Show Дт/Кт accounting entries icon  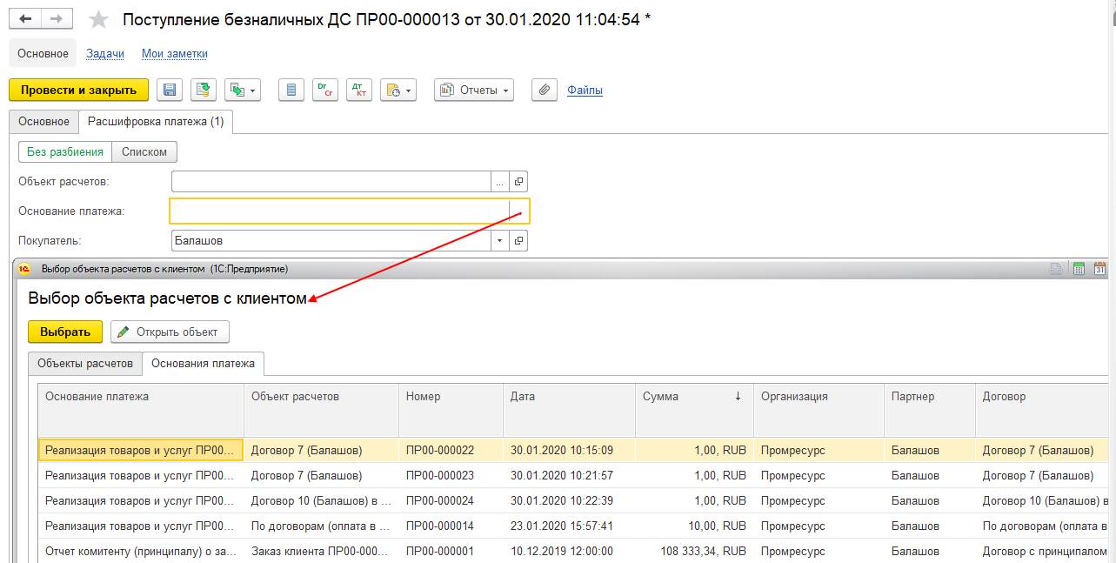[358, 90]
